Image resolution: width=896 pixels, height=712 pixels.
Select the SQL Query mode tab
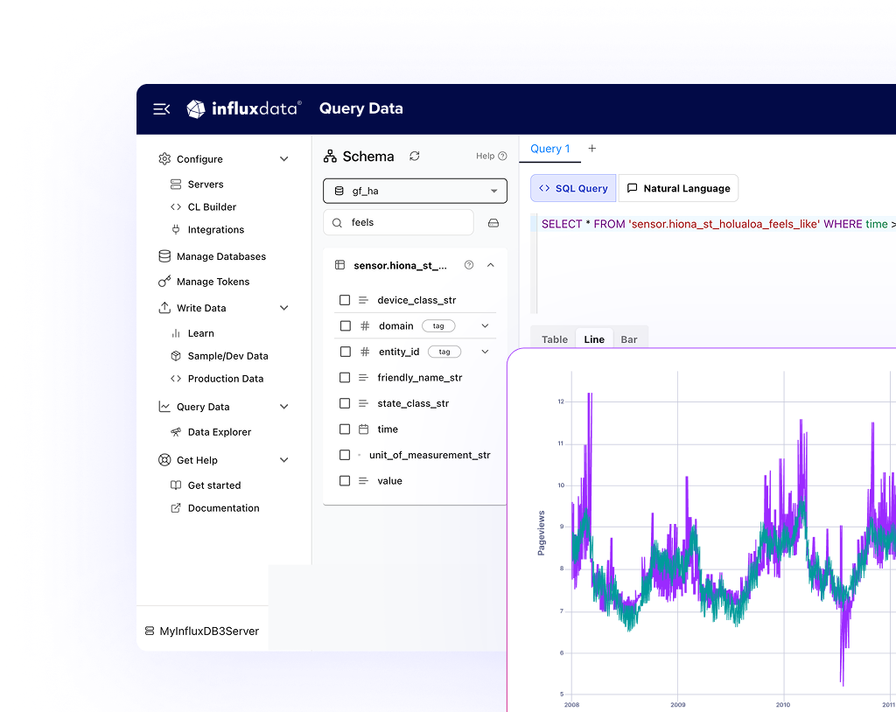pos(573,188)
